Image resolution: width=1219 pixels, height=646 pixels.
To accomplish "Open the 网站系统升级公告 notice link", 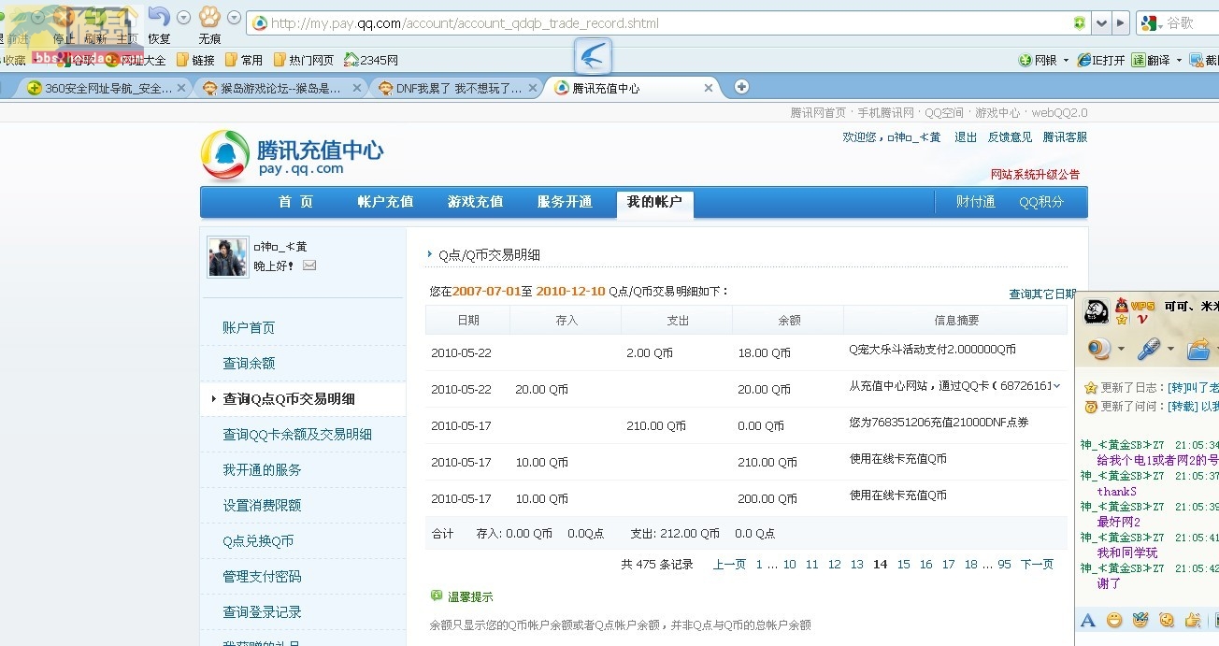I will pyautogui.click(x=1035, y=175).
